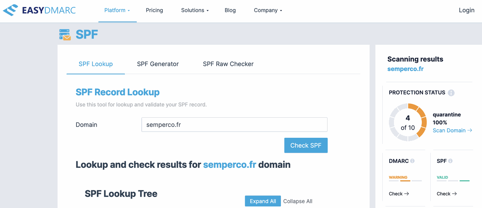Screen dimensions: 482x208
Task: Click the EasyDMARC logo icon
Action: click(10, 10)
